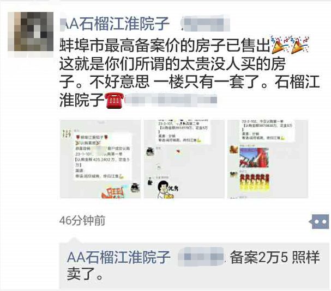View first thumbnail showing 23-1-101 purchase notice

coord(101,159)
